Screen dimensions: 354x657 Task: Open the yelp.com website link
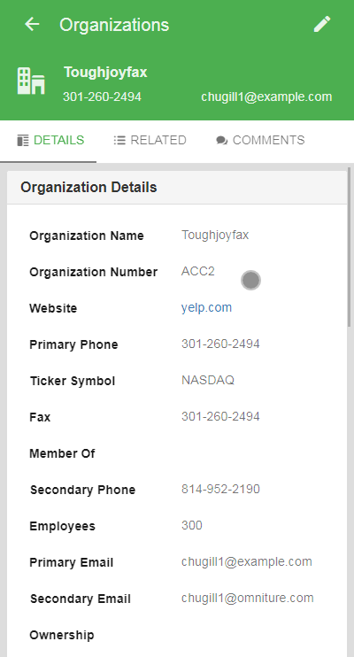(x=206, y=307)
